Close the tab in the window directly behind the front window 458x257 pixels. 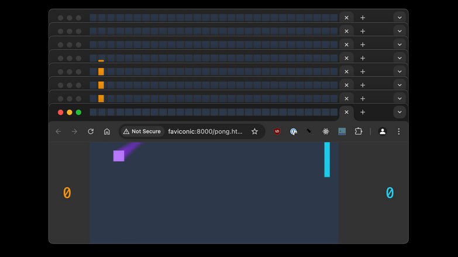(x=346, y=99)
